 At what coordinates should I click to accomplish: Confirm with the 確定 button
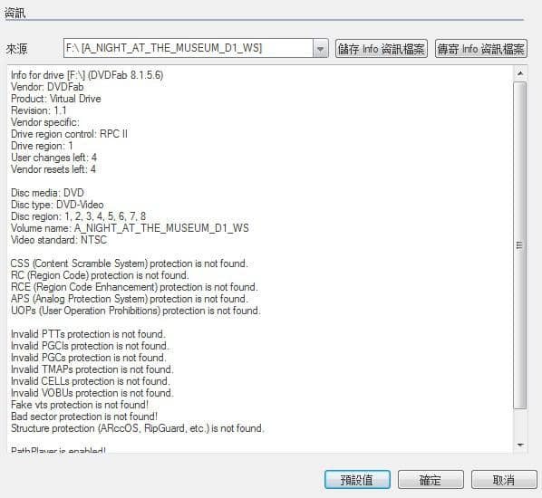(x=431, y=480)
